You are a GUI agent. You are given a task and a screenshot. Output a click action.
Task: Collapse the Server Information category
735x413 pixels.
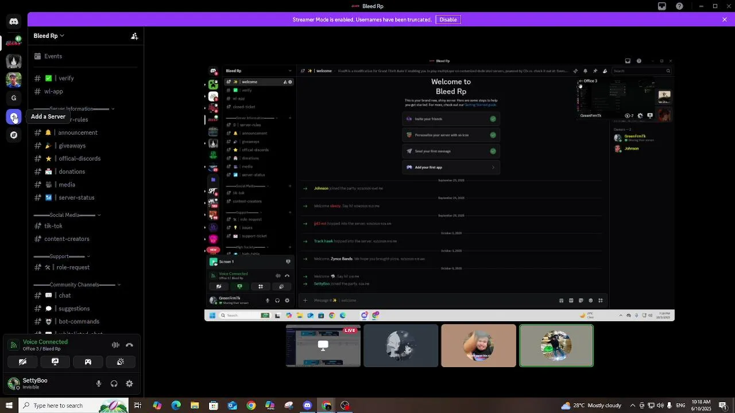coord(74,108)
